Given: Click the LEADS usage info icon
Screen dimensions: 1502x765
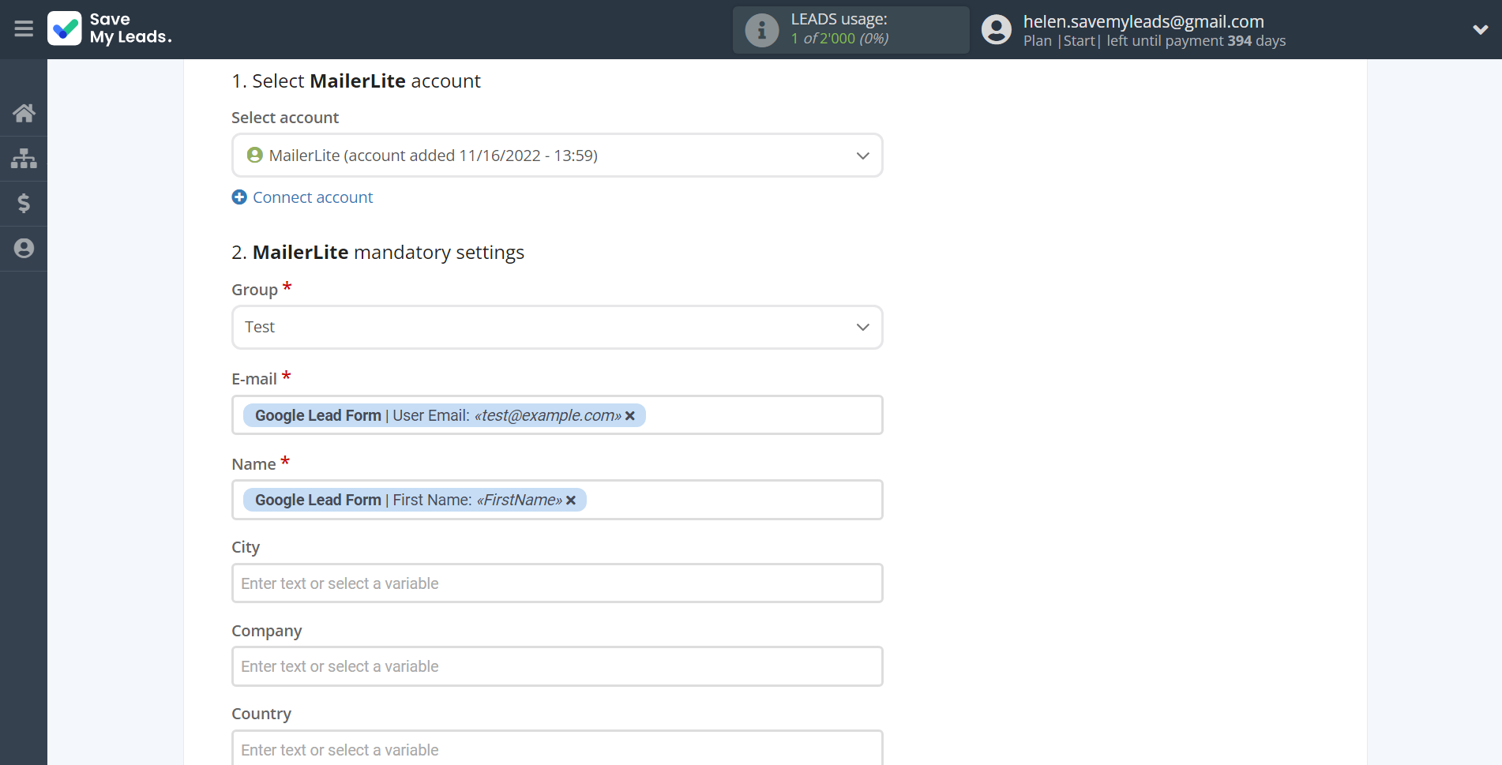Looking at the screenshot, I should (x=761, y=30).
